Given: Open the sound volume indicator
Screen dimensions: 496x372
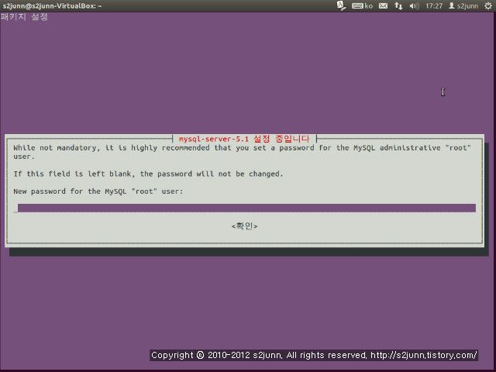Looking at the screenshot, I should coord(414,5).
